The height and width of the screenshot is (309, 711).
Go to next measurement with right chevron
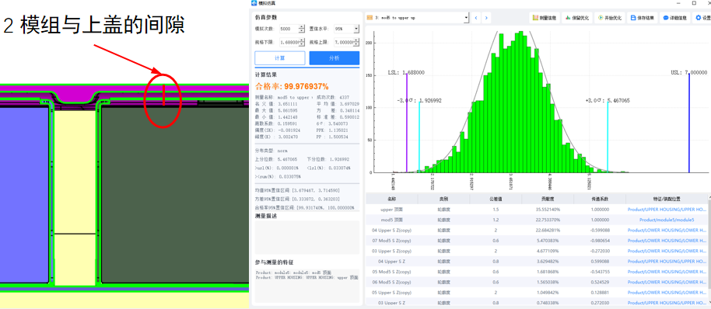486,18
